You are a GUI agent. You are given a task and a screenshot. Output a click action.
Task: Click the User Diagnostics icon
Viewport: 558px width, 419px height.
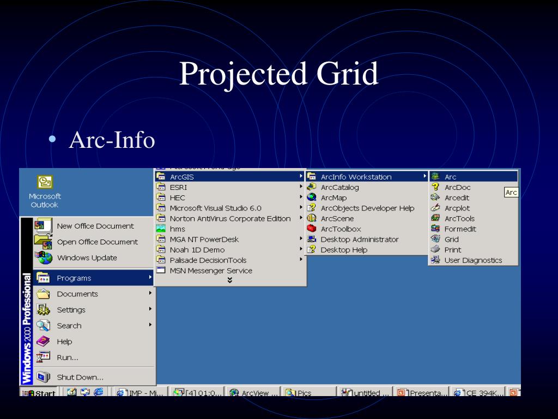click(x=435, y=260)
